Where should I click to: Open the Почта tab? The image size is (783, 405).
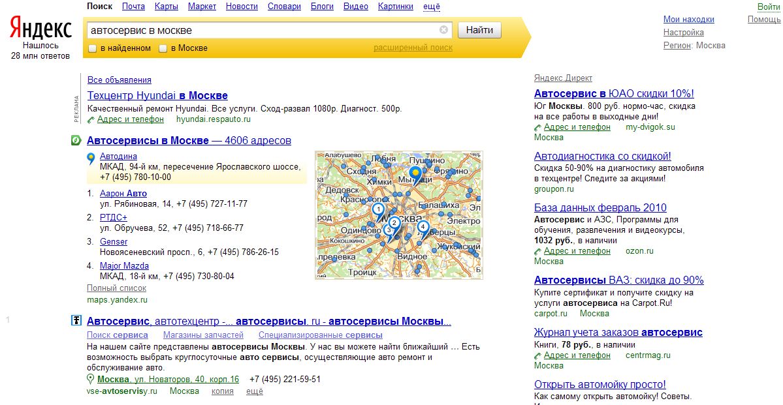[x=133, y=7]
